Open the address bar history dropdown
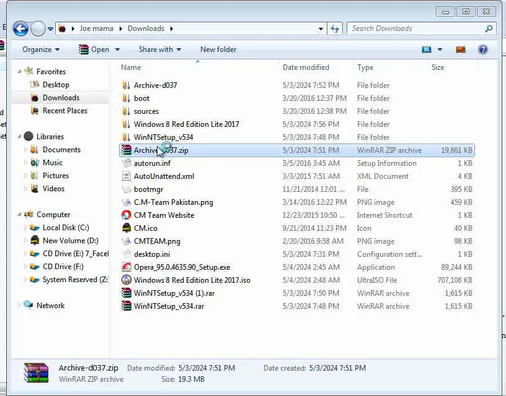Screen dimensions: 506x396 click(x=321, y=28)
